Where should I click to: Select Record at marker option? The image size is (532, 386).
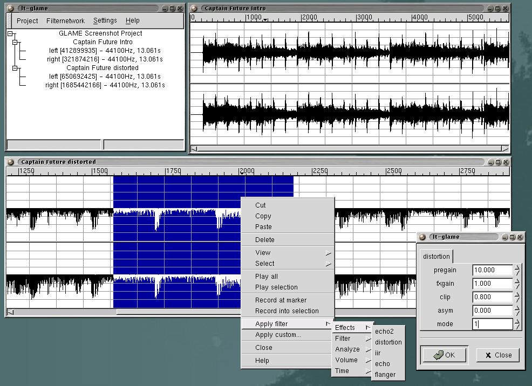(281, 300)
